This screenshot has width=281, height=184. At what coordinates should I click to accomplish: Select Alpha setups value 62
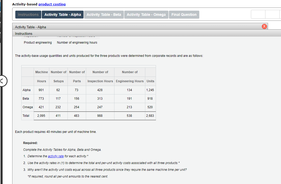pyautogui.click(x=58, y=90)
